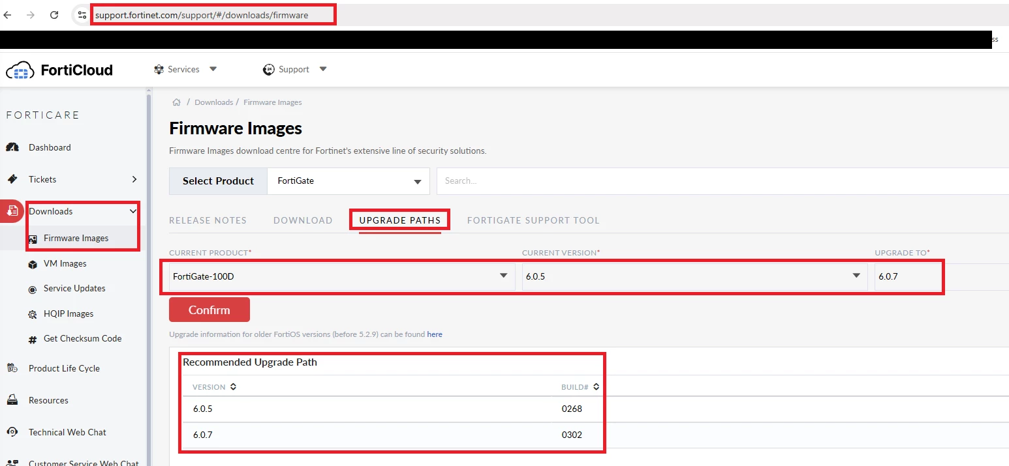The image size is (1009, 466).
Task: Click the Downloads breadcrumb link
Action: point(213,102)
